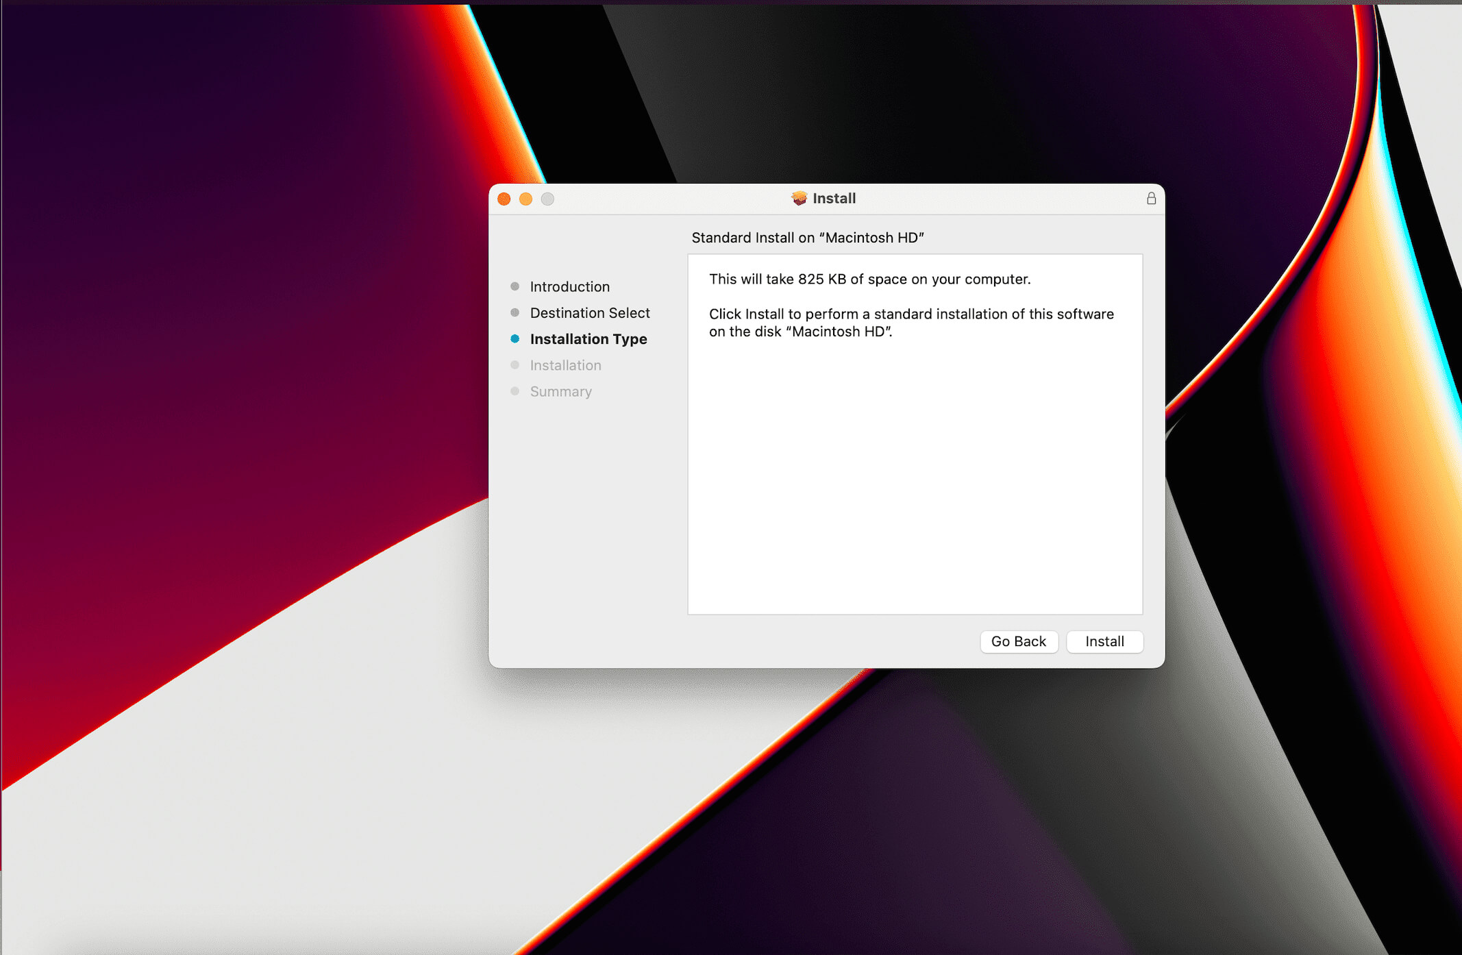Click the red close traffic light button
Screen dimensions: 1462x955
coord(505,199)
